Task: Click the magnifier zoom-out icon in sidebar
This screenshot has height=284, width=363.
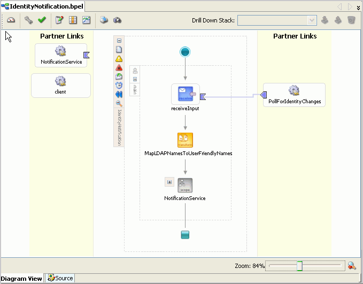Action: pos(119,103)
